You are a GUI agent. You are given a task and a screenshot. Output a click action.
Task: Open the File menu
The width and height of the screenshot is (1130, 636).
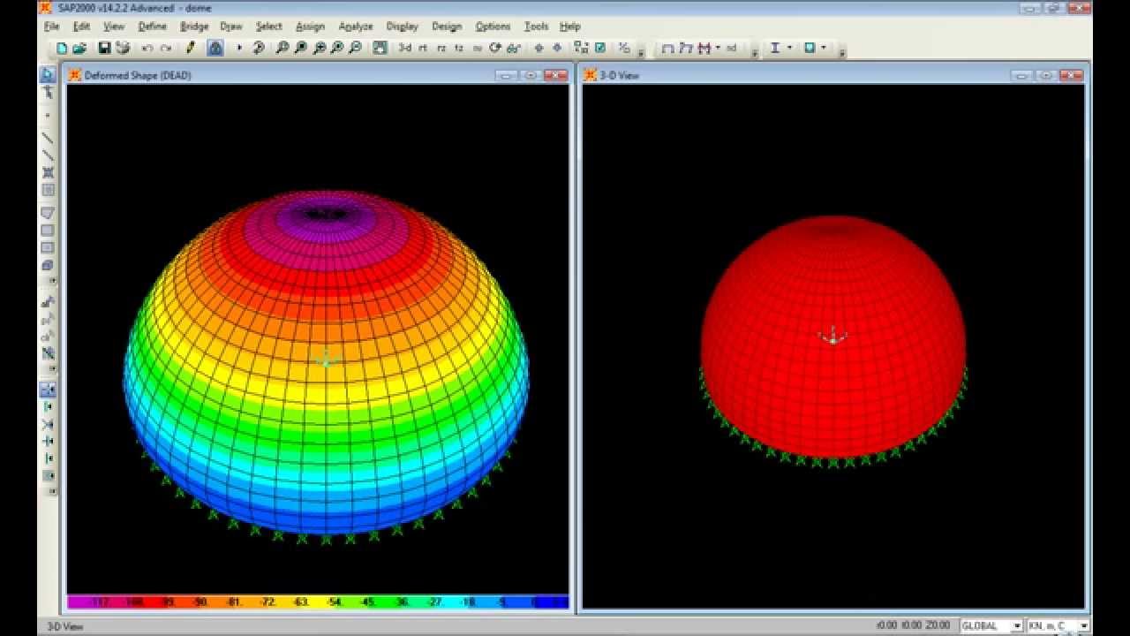(52, 26)
